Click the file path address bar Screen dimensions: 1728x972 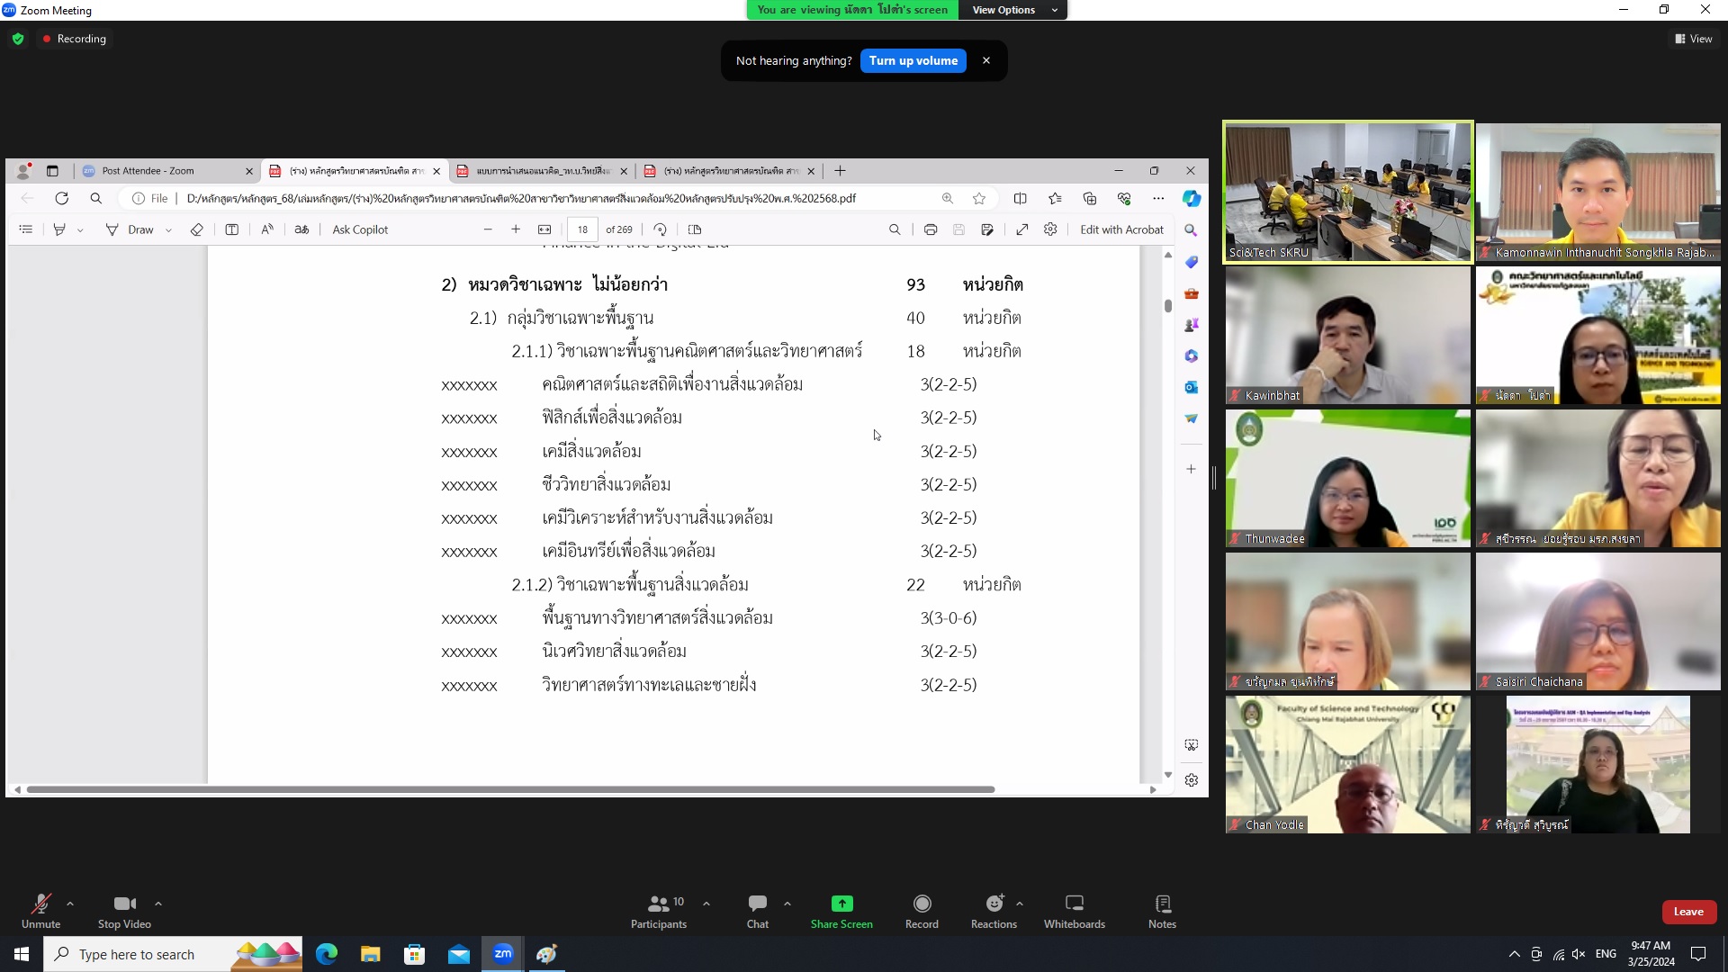click(522, 198)
